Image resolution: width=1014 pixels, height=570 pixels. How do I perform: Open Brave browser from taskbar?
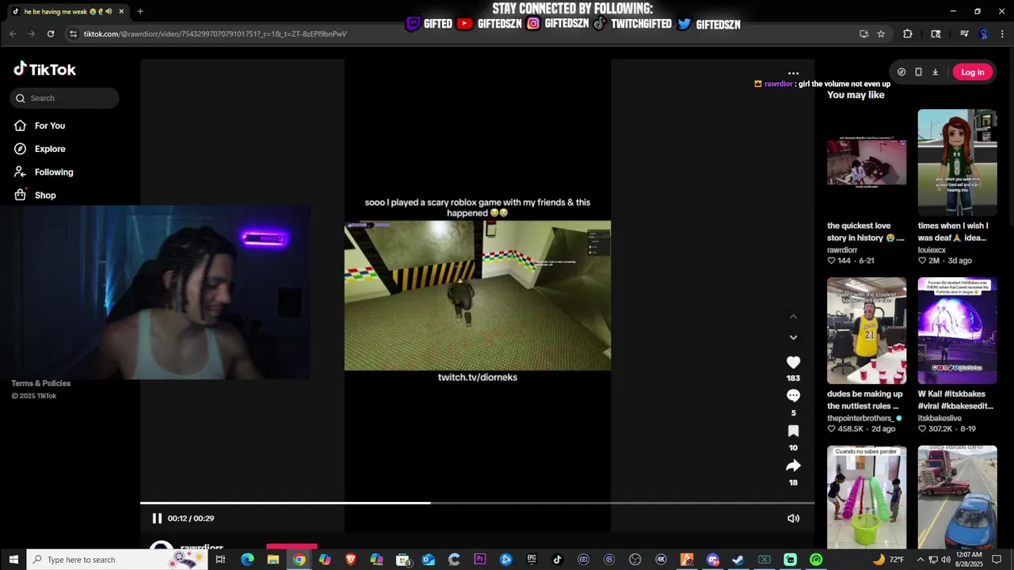(351, 560)
